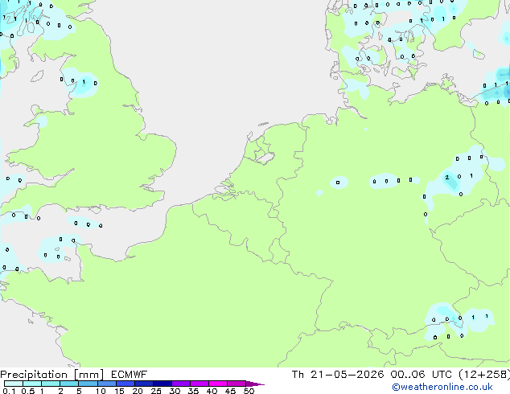The height and width of the screenshot is (394, 510).
Task: Click the '20' legend scale label
Action: (x=138, y=391)
